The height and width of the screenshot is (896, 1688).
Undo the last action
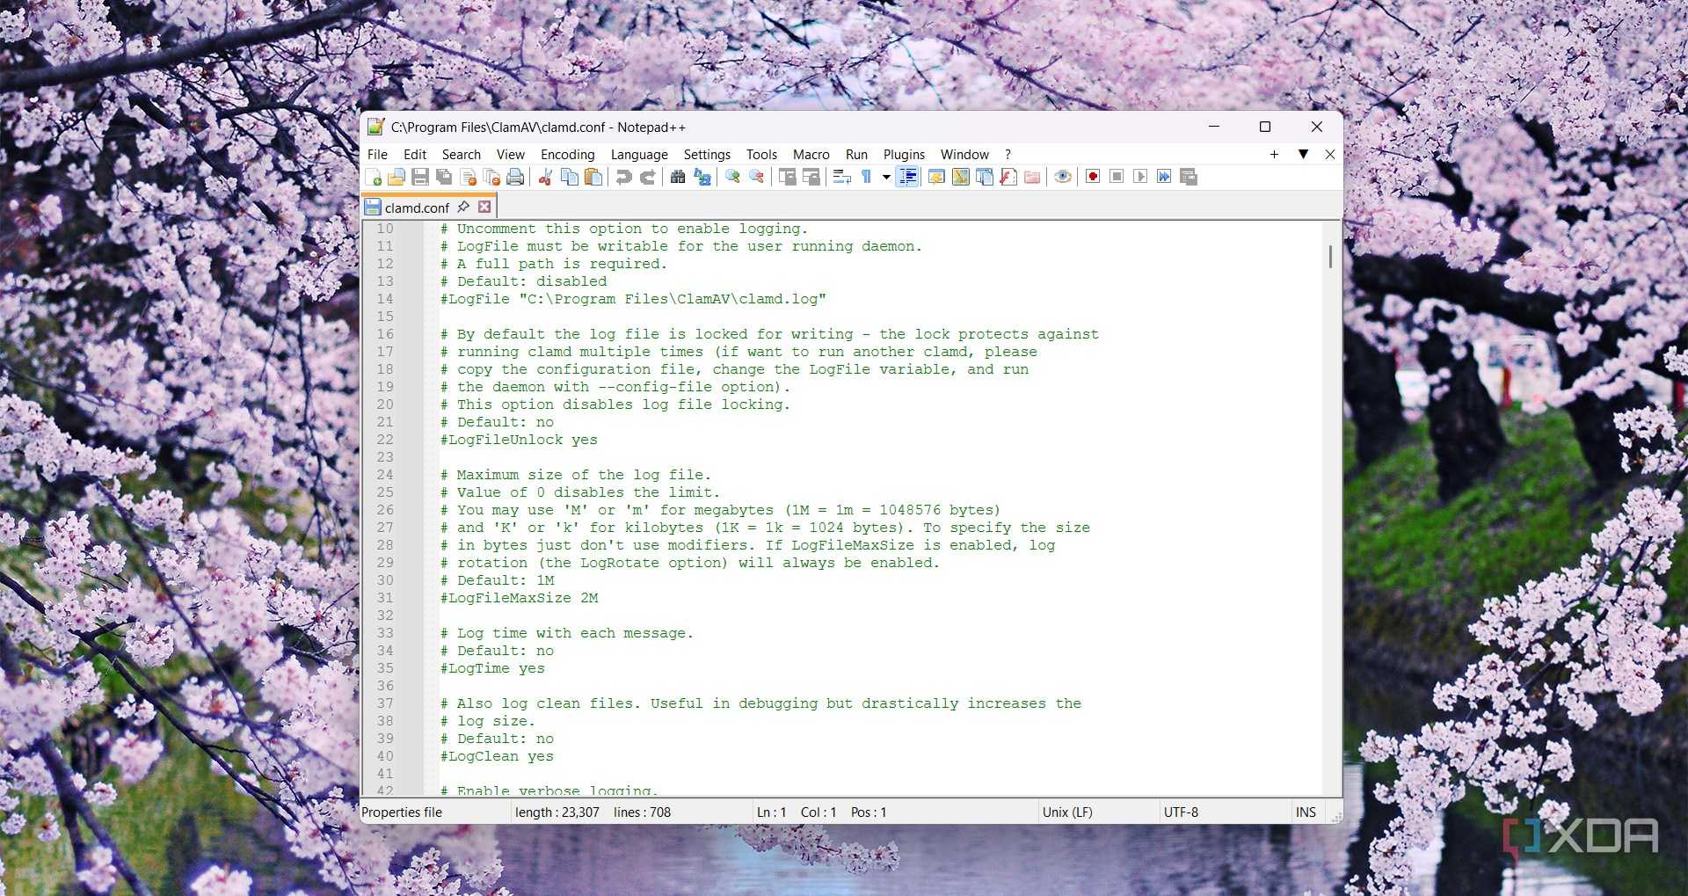click(x=623, y=178)
